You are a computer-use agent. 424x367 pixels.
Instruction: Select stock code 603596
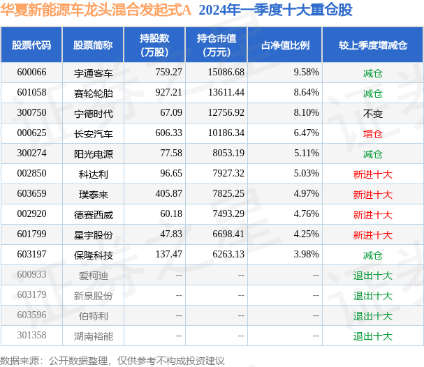31,315
